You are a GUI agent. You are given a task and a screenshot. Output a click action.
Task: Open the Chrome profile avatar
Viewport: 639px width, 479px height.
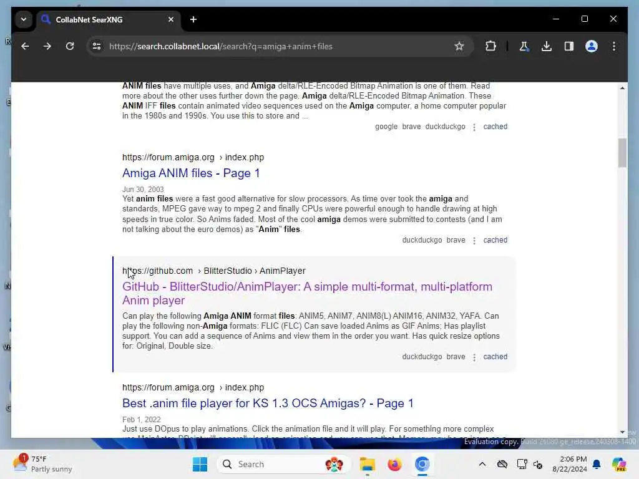592,46
